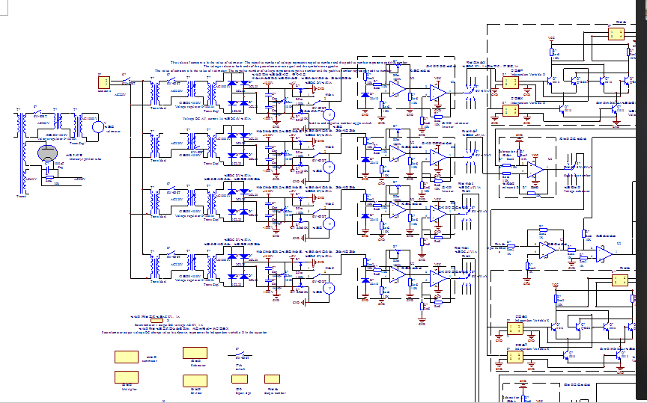Select the voltmeter circle in the leftmost circuit

[97, 126]
